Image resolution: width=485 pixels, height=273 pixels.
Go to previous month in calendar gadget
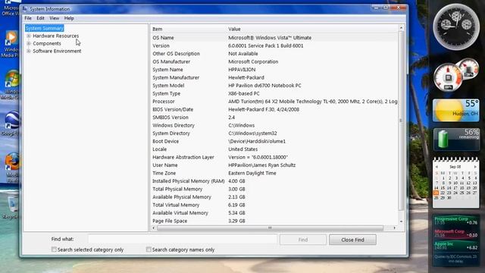point(436,167)
